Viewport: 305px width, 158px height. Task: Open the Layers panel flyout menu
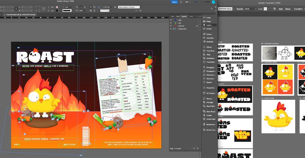click(x=200, y=16)
